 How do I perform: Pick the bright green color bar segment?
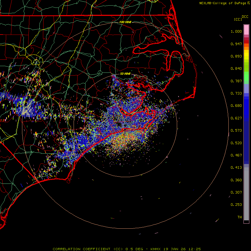pos(246,76)
